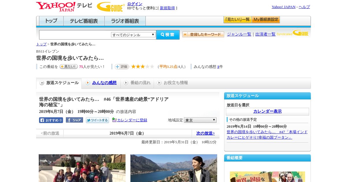Open the 出演者一覧 link

[x=265, y=34]
